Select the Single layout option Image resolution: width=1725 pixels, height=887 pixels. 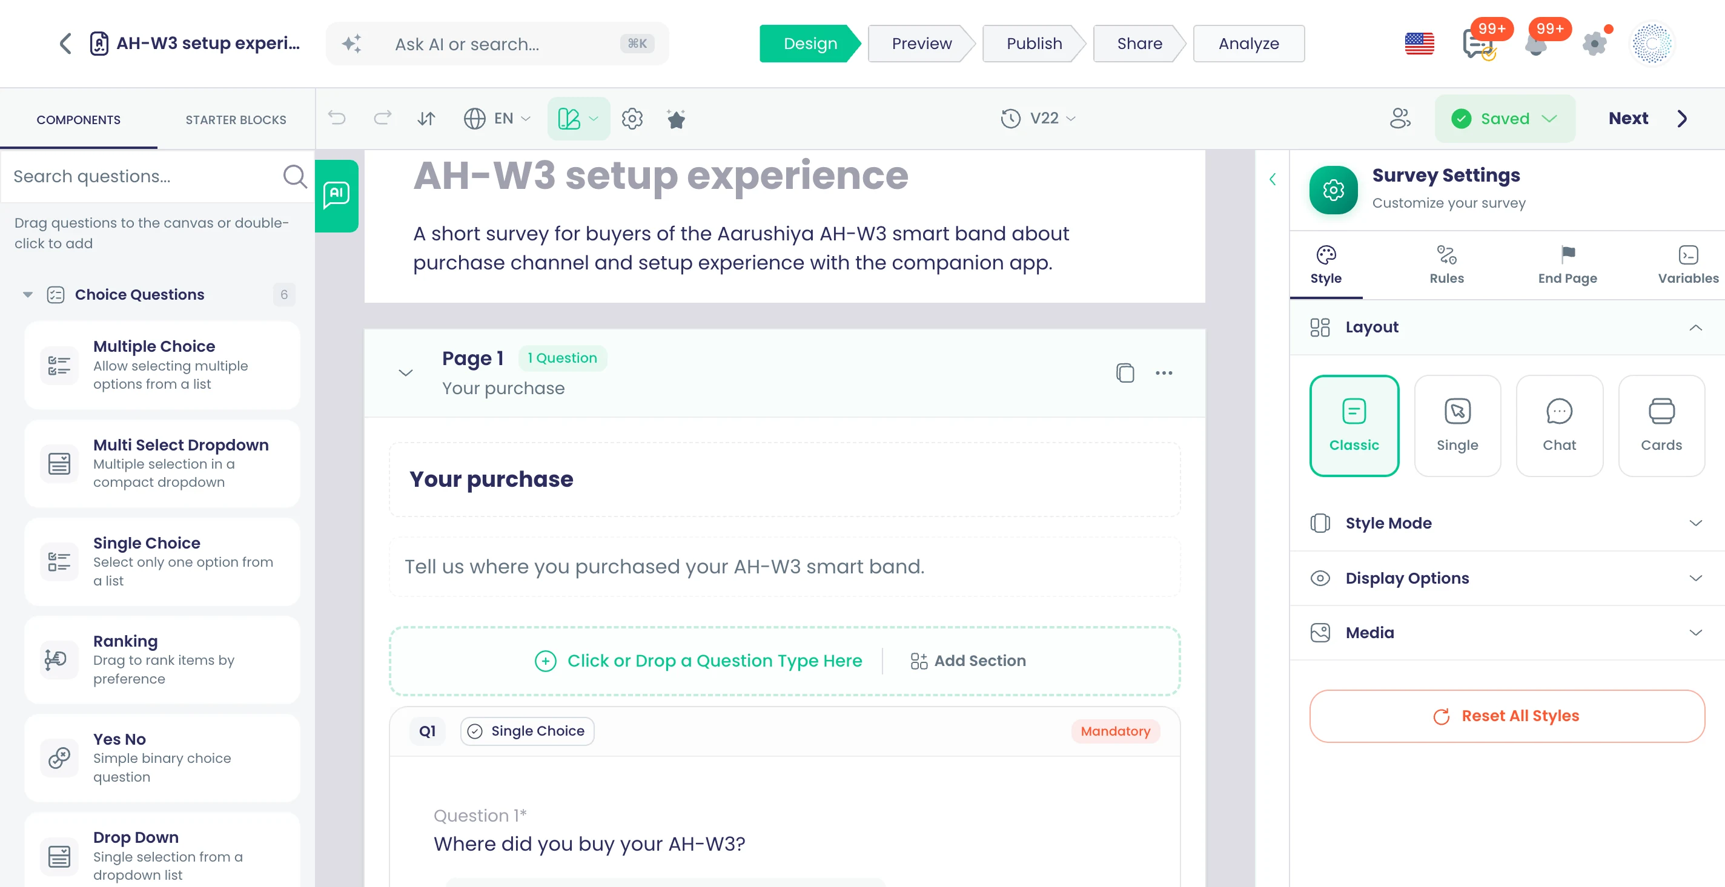click(1457, 426)
